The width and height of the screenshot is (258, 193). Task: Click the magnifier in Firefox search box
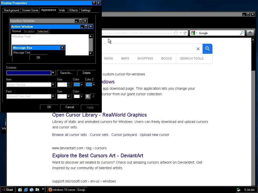pyautogui.click(x=242, y=33)
